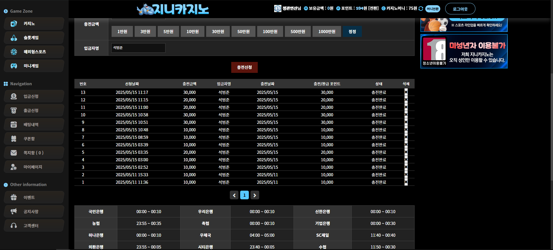Select the 10만원 amount button
The image size is (553, 250).
[x=192, y=32]
